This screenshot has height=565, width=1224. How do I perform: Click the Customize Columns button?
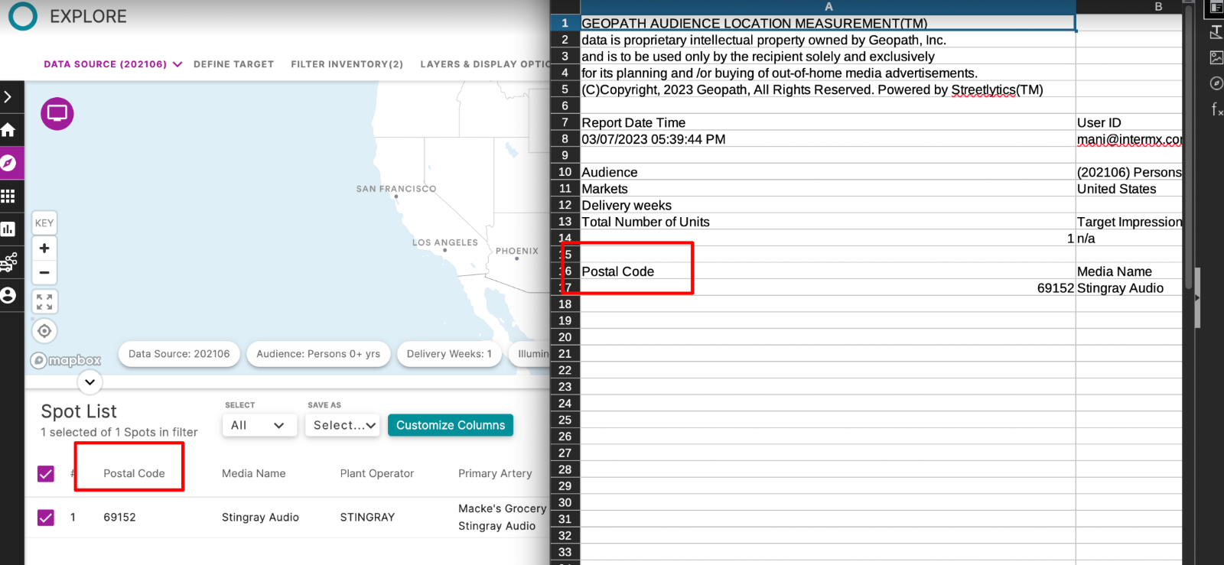tap(451, 425)
